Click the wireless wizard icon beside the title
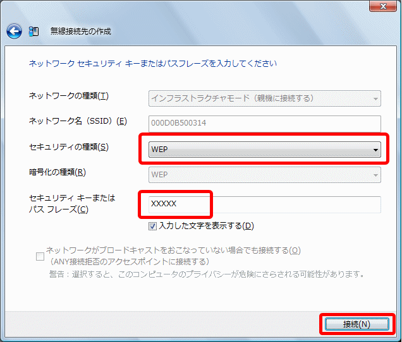The width and height of the screenshot is (402, 342). (x=34, y=31)
